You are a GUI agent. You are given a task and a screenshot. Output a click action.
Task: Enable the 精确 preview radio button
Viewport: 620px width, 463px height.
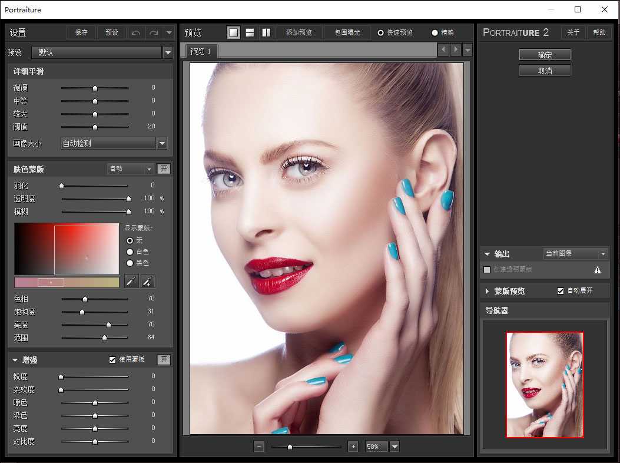click(x=435, y=32)
